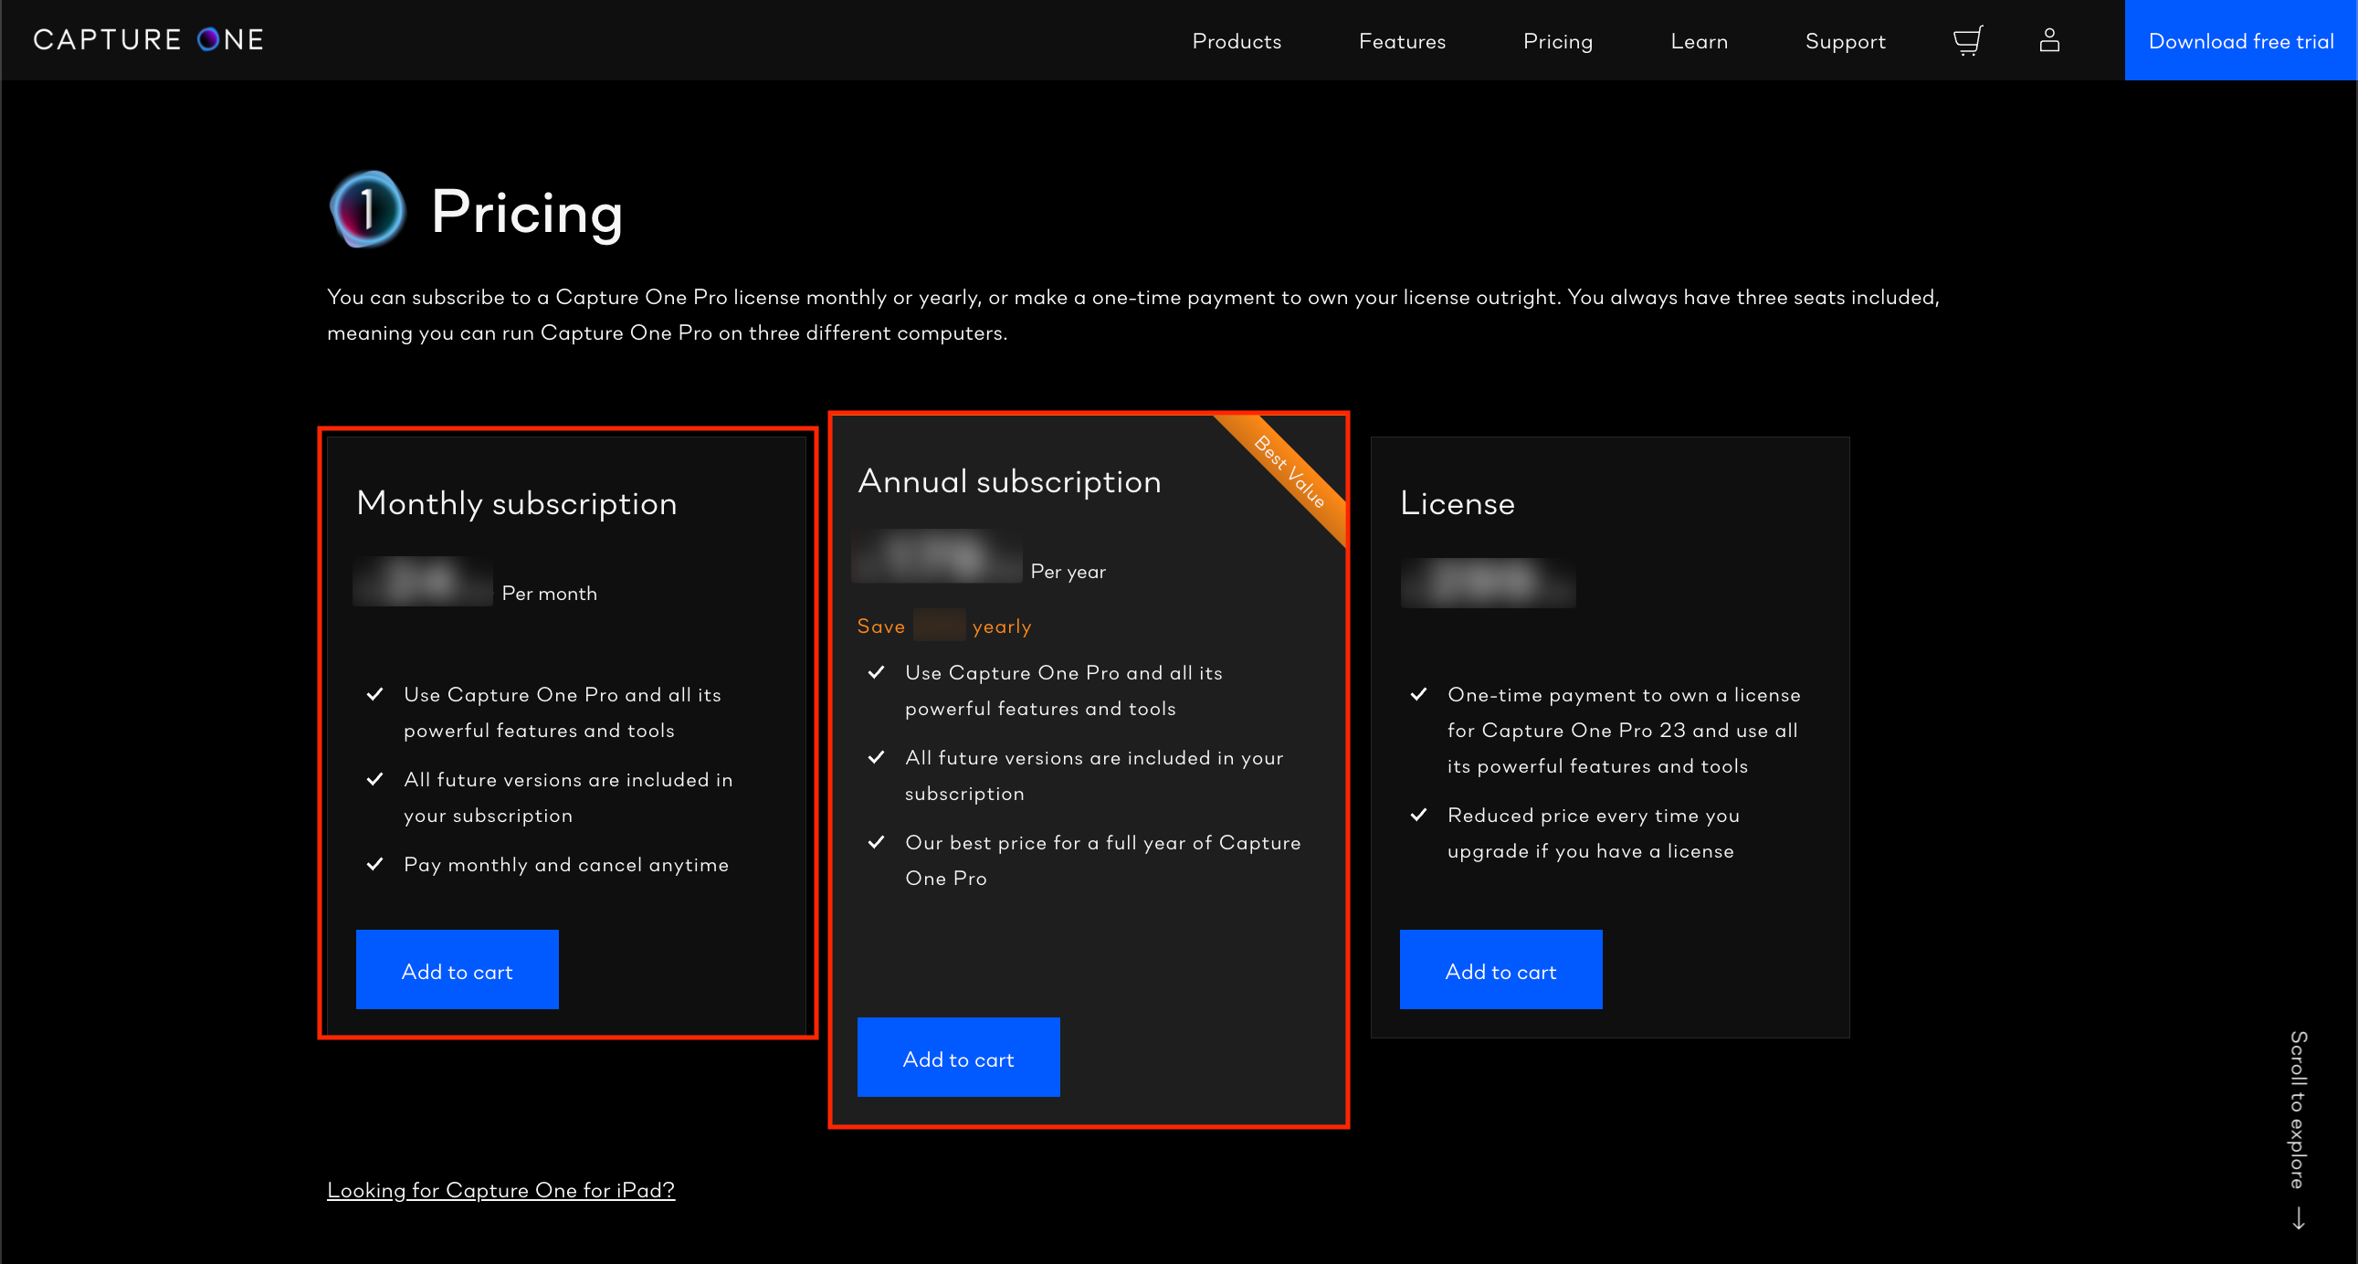Open the Features menu
This screenshot has height=1264, width=2358.
coord(1403,41)
